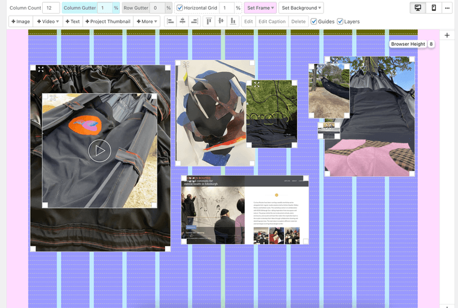458x308 pixels.
Task: Switch to desktop view icon
Action: (418, 8)
